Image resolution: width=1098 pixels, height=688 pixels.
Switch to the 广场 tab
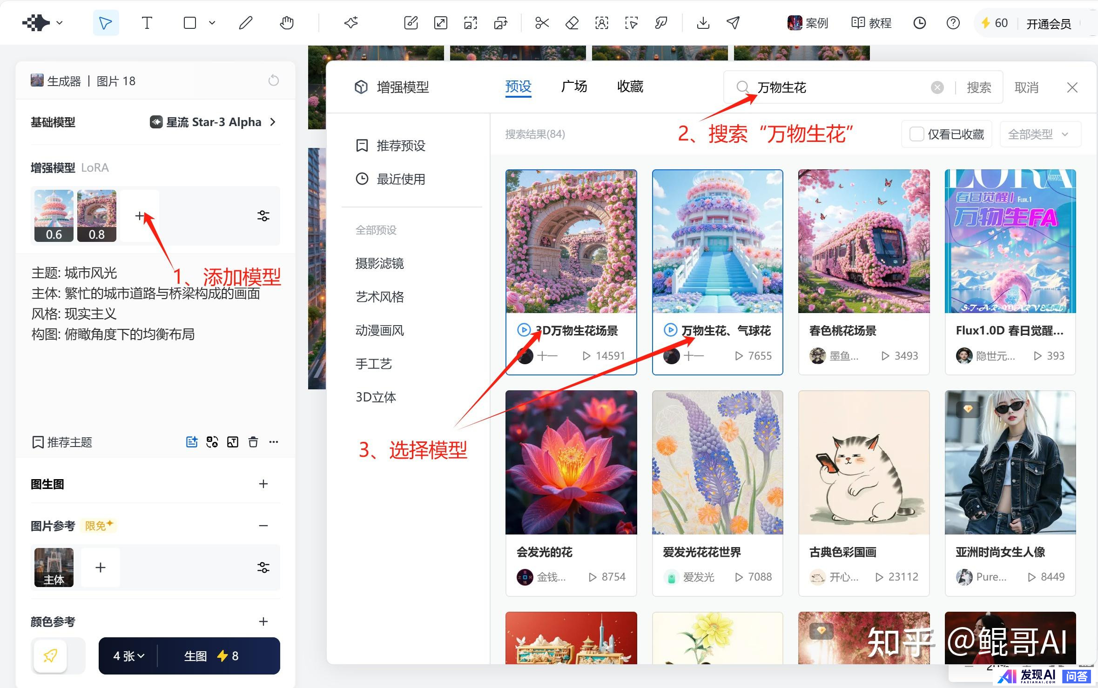click(x=574, y=87)
